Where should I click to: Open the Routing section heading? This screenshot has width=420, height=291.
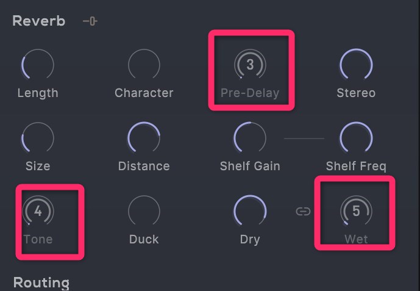click(x=41, y=282)
